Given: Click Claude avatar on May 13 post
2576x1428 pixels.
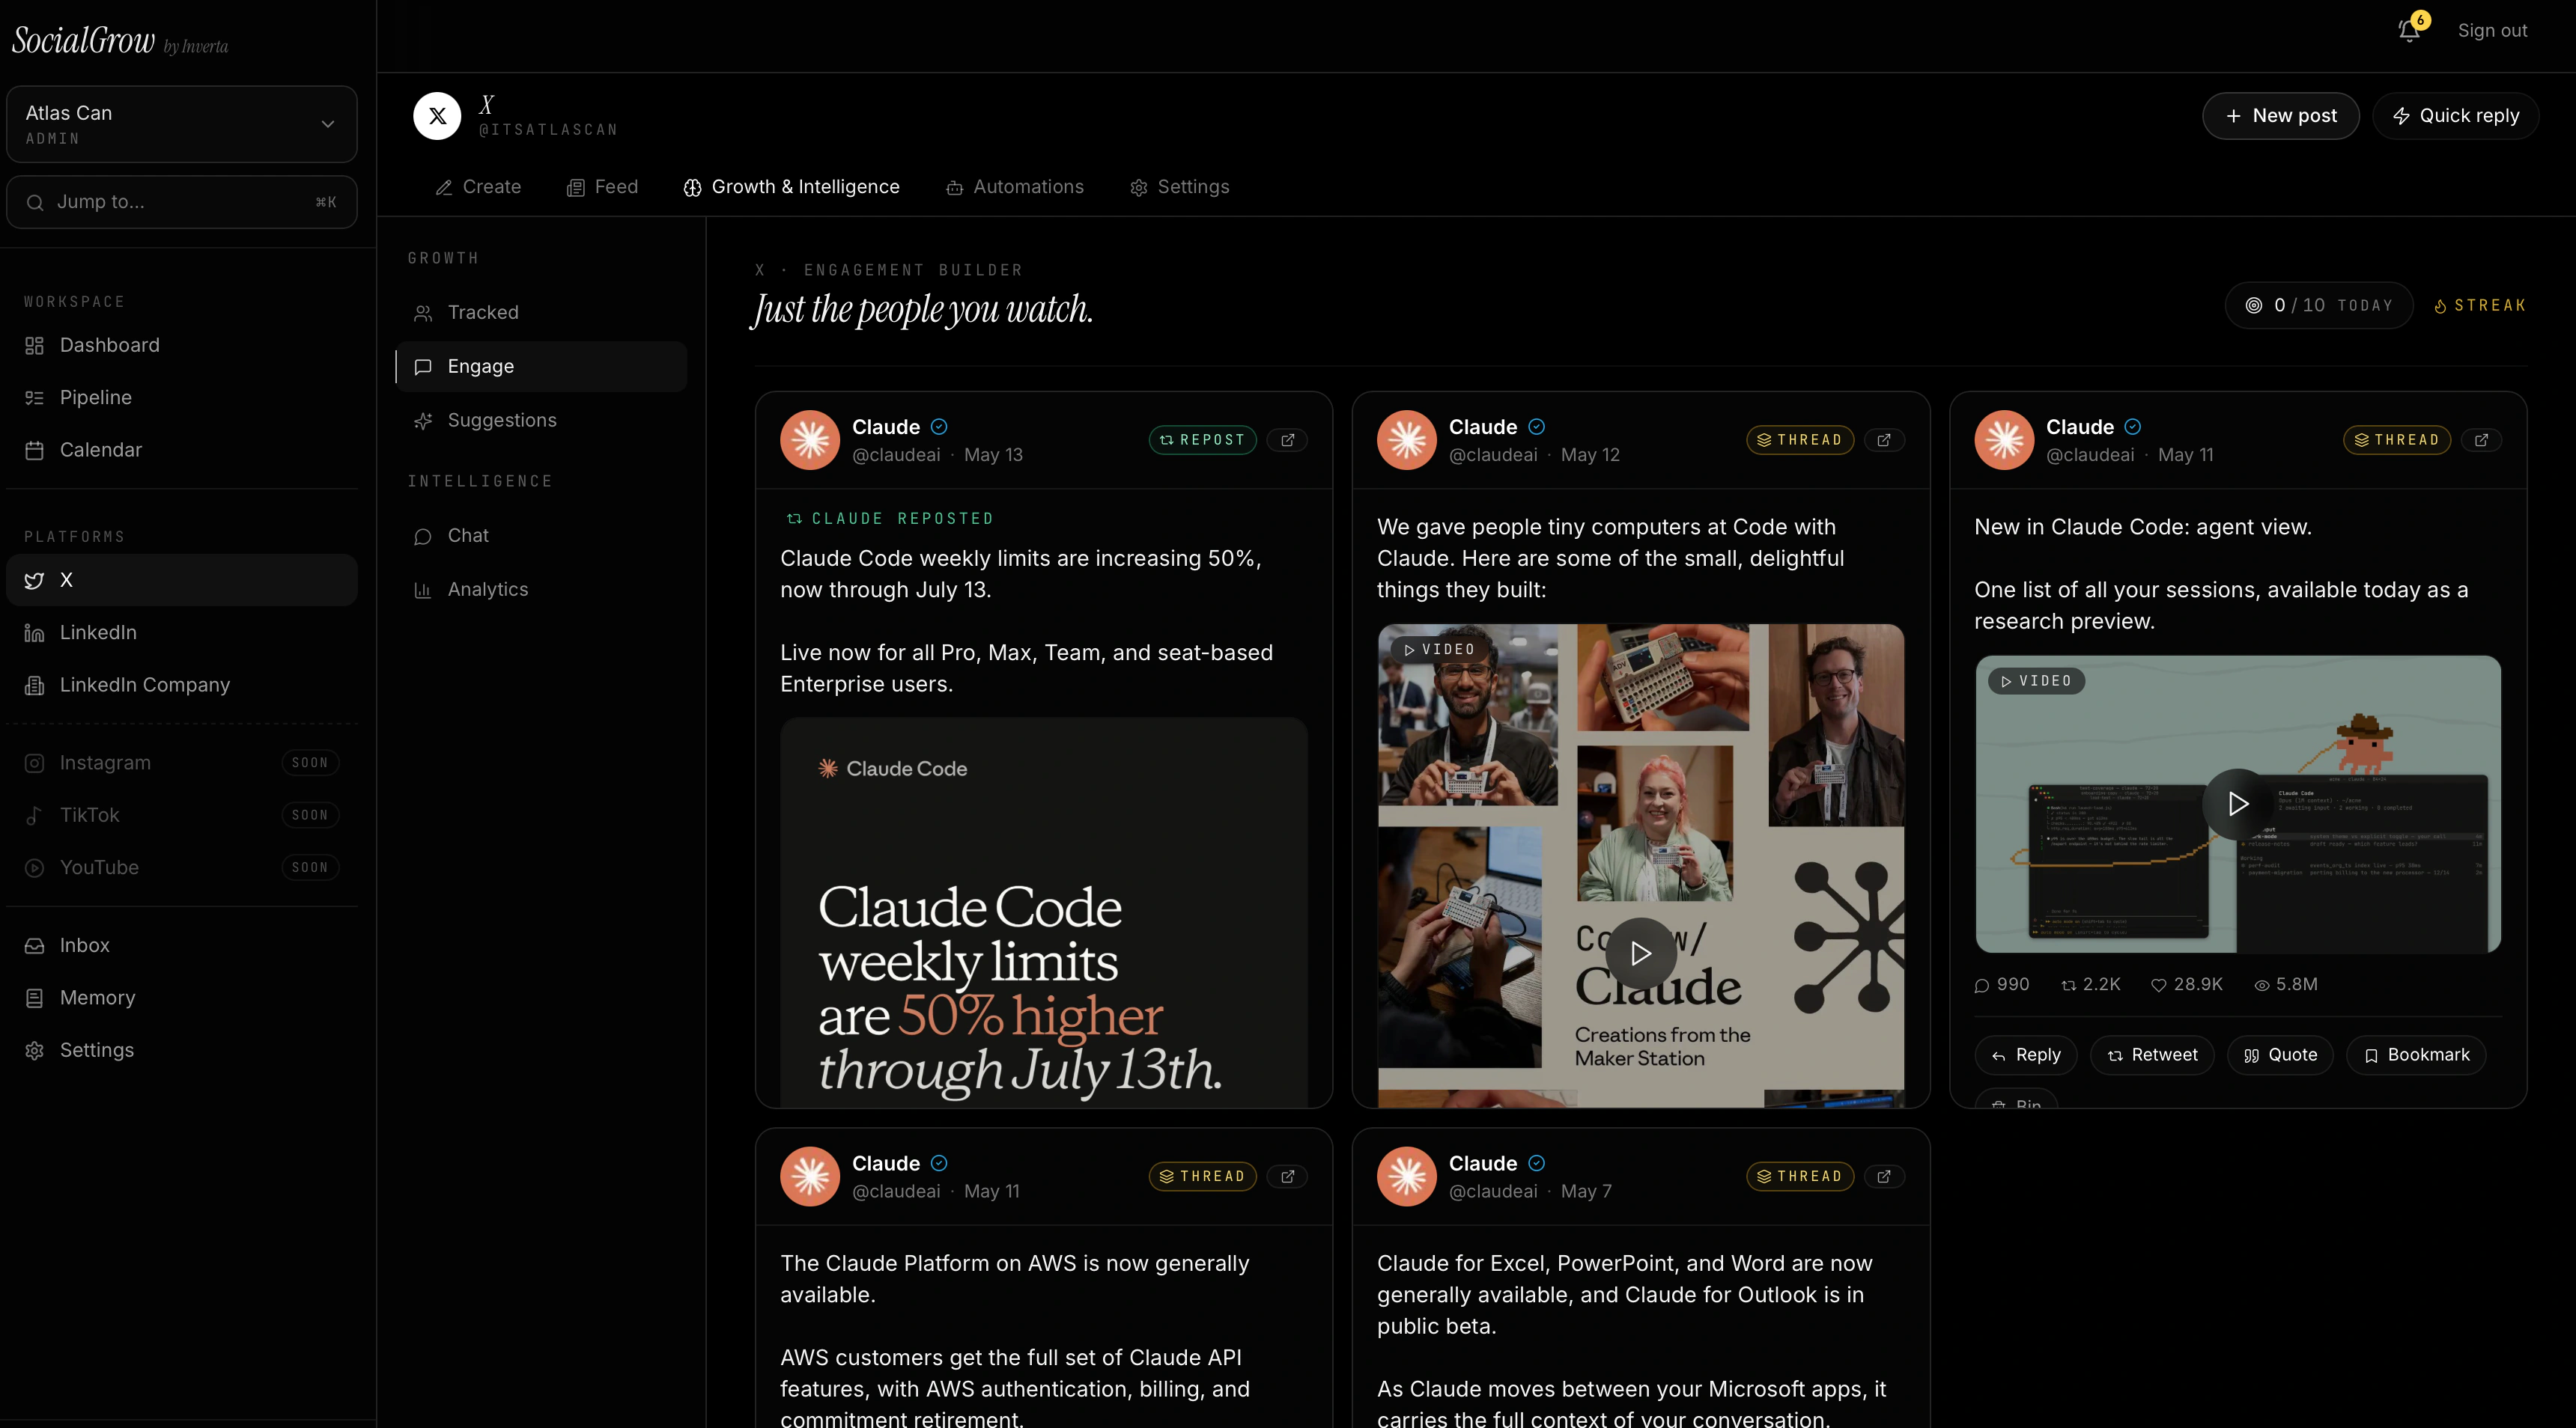Looking at the screenshot, I should pyautogui.click(x=810, y=439).
